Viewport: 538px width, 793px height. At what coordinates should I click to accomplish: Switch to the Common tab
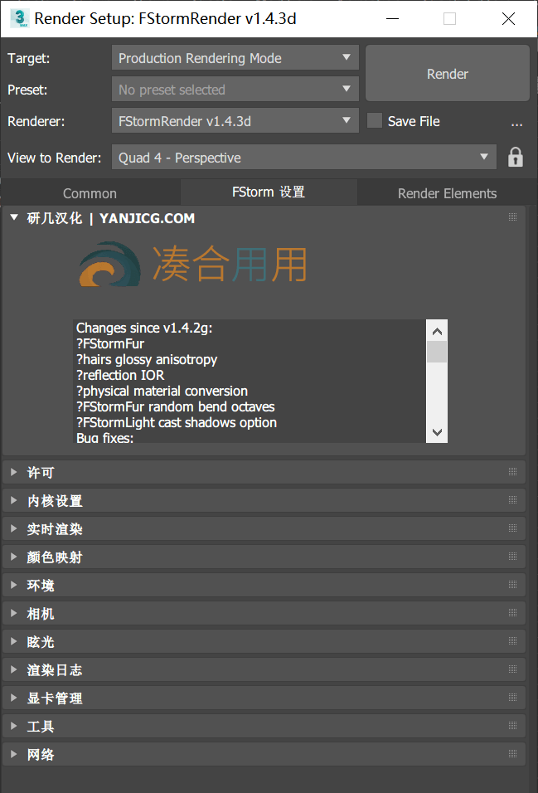90,192
